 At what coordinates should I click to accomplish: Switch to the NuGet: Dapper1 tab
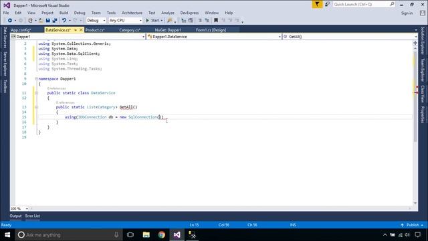pyautogui.click(x=168, y=30)
